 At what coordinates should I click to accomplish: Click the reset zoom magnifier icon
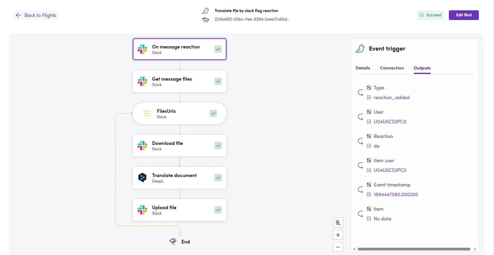[x=338, y=223]
